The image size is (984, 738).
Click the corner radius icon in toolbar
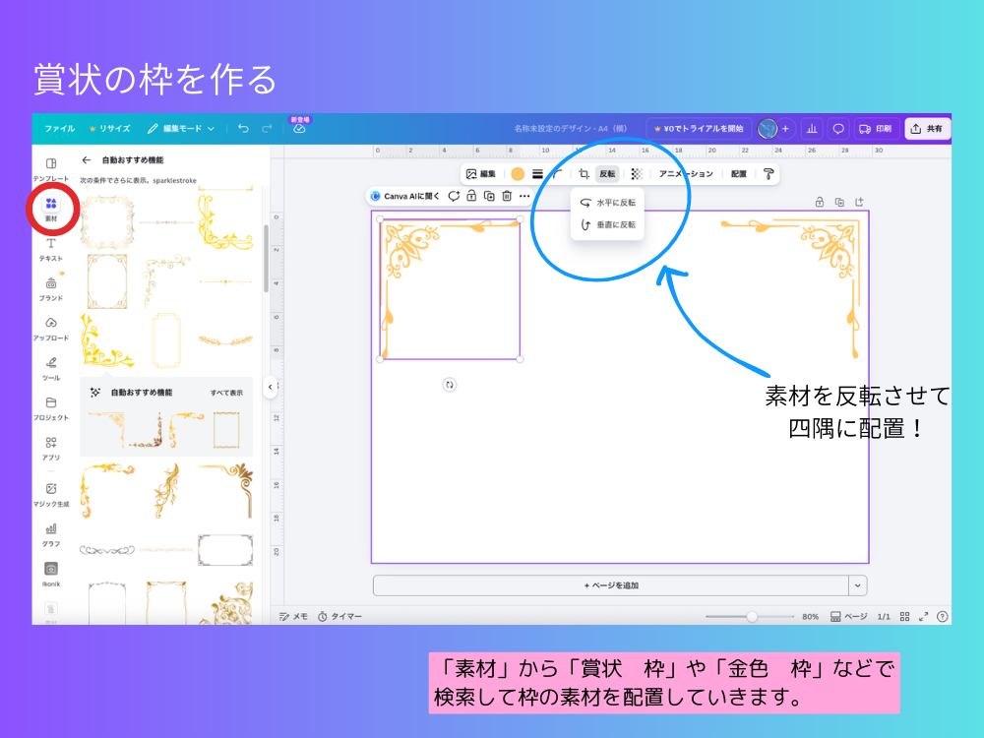click(x=558, y=174)
